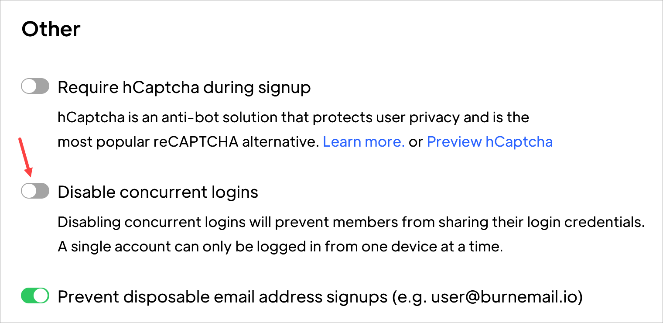Click the Preview hCaptcha link
The width and height of the screenshot is (663, 323).
click(489, 142)
